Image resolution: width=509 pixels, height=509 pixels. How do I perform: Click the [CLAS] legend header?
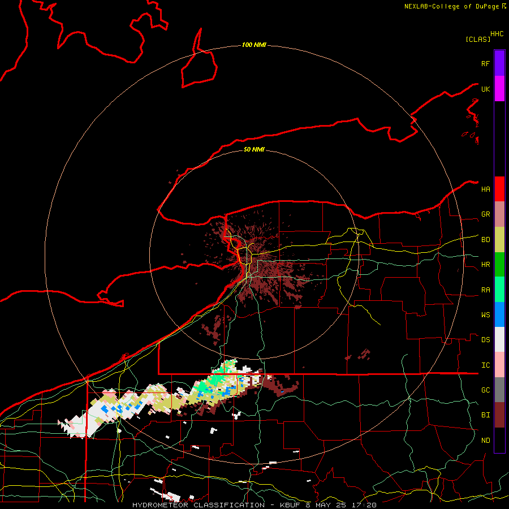478,39
